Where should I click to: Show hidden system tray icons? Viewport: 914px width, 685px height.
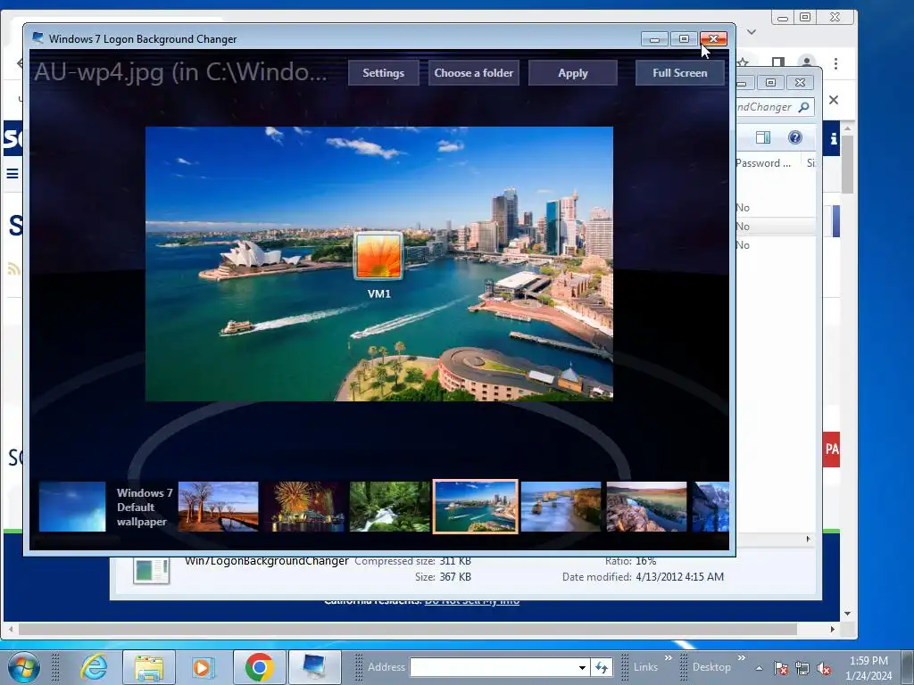[x=759, y=668]
